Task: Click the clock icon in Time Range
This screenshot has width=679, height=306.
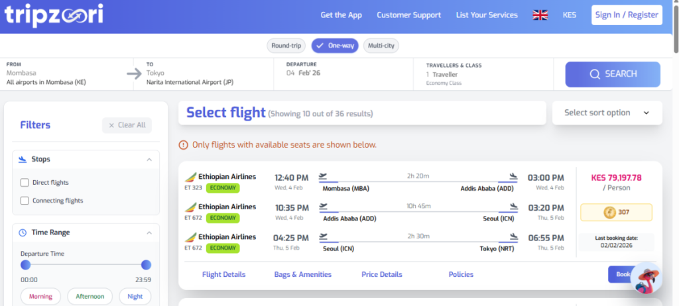Action: (23, 232)
